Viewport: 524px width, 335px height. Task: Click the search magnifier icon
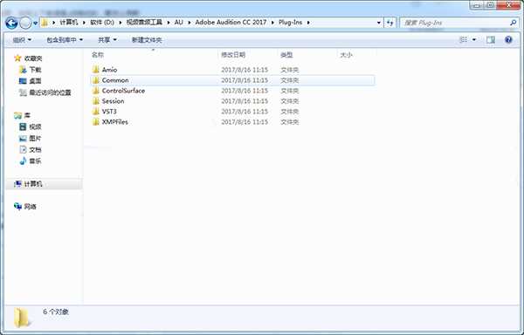513,23
